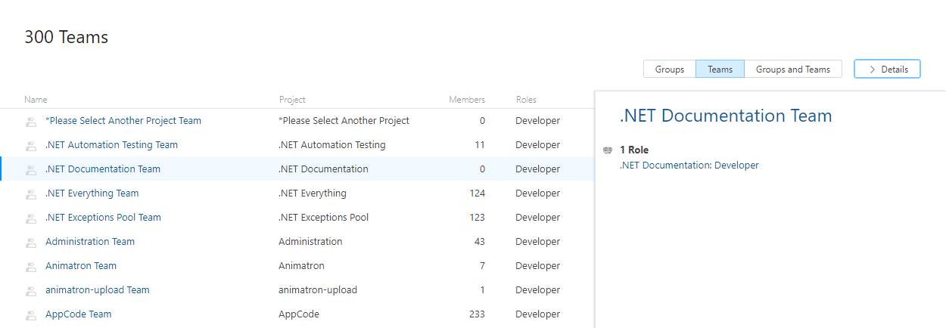Click project cell .NET Everything
946x328 pixels.
(312, 193)
